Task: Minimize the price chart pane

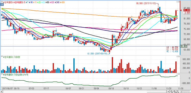Action: coord(177,2)
